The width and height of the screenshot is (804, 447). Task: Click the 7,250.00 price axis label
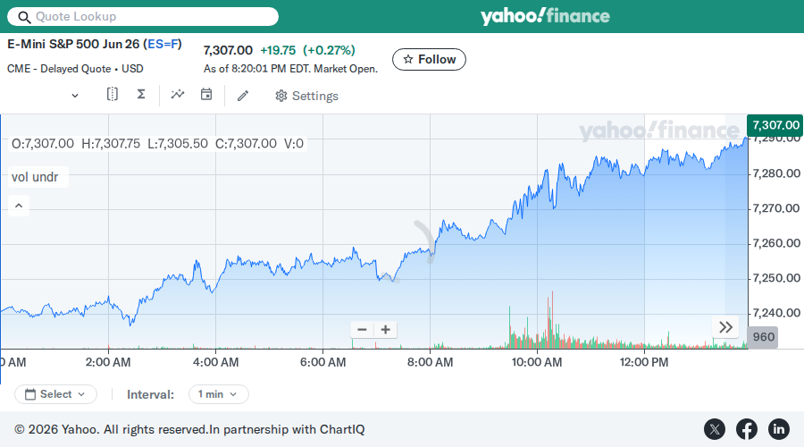point(776,278)
